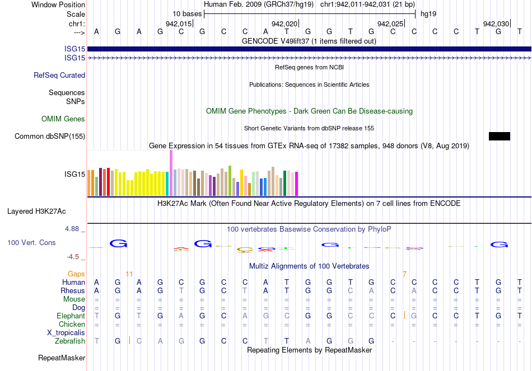Open the Common dbSNP(155) track label
Viewport: 532px width, 371px height.
[49, 137]
